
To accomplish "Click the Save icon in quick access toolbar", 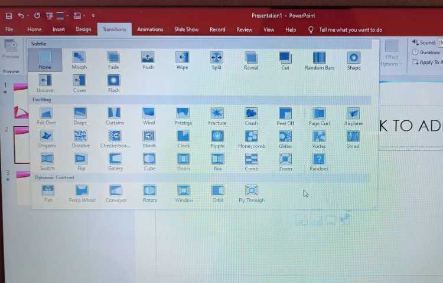I will (x=8, y=15).
